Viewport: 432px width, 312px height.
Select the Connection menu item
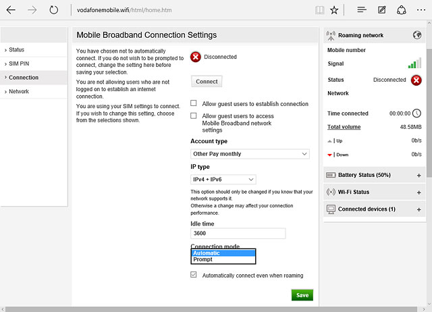[34, 78]
